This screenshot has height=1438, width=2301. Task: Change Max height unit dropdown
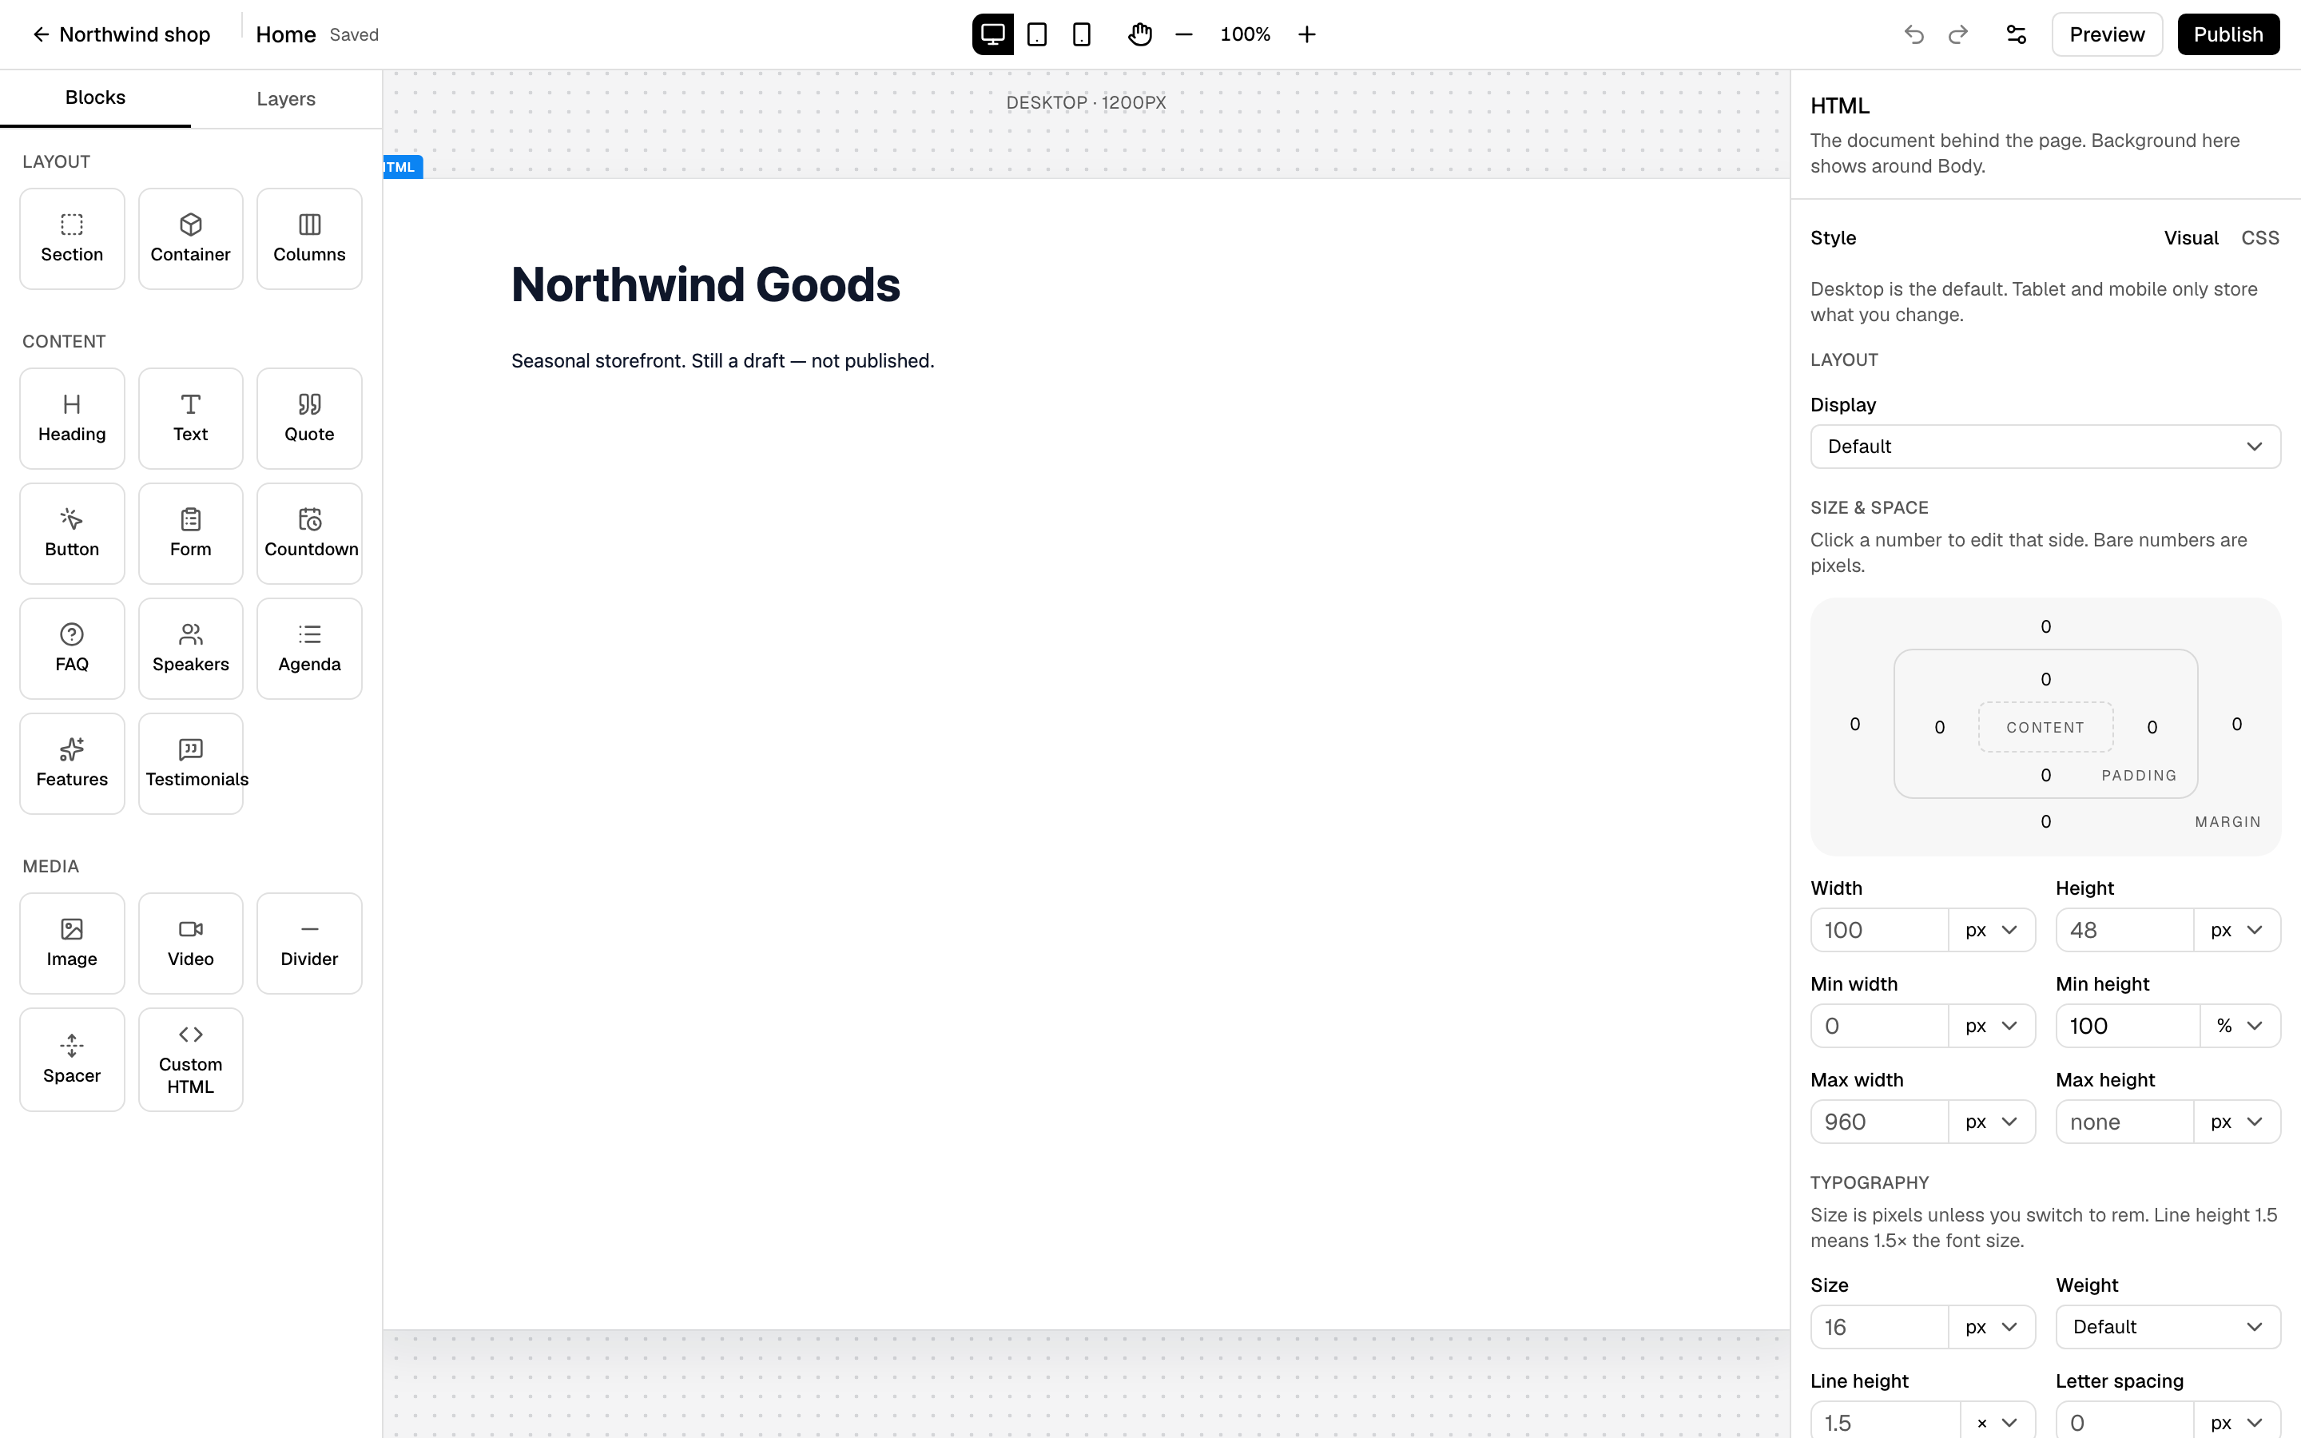[2236, 1122]
